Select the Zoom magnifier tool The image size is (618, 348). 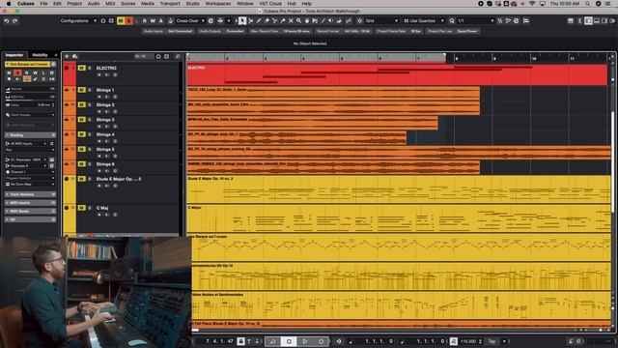pos(298,20)
